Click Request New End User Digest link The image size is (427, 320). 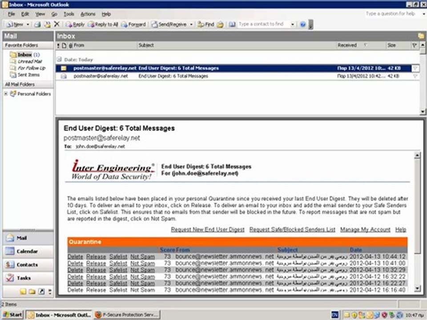208,230
